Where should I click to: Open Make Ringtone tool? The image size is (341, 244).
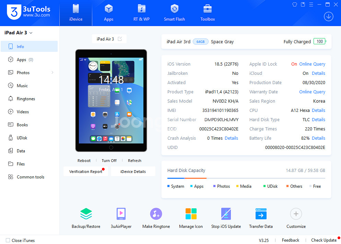coord(156,218)
